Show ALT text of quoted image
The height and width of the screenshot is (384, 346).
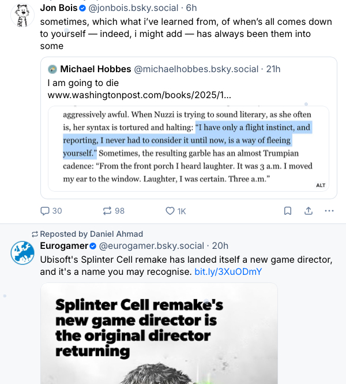click(321, 185)
